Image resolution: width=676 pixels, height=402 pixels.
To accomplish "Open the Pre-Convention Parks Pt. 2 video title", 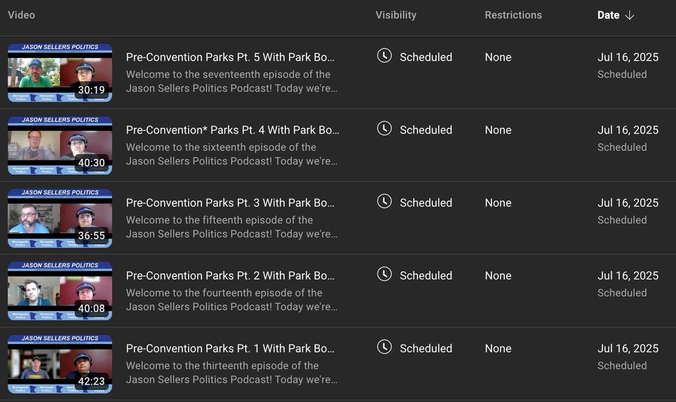I will pyautogui.click(x=231, y=276).
